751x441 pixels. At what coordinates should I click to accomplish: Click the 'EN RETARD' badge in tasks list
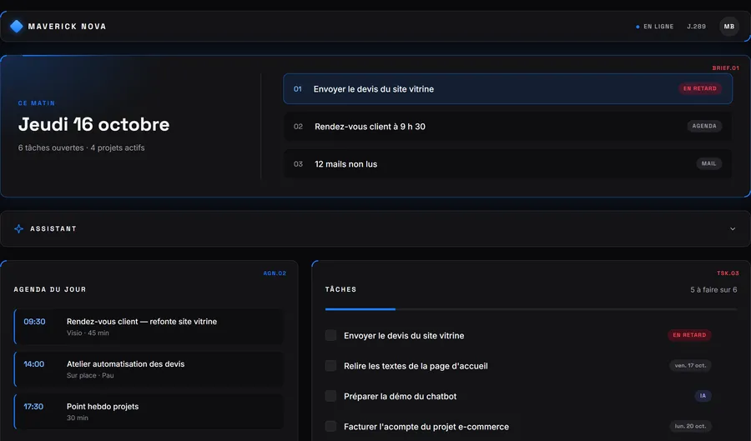coord(689,335)
